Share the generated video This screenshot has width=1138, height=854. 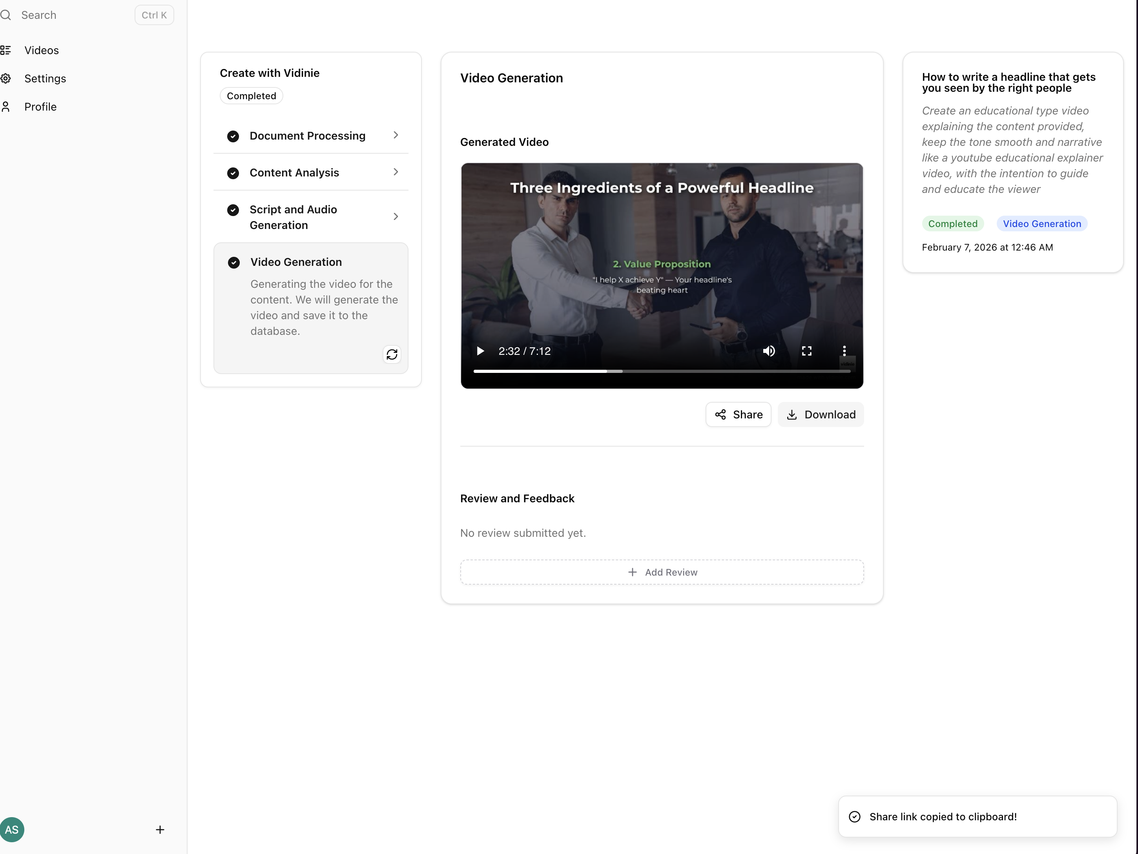click(x=738, y=414)
